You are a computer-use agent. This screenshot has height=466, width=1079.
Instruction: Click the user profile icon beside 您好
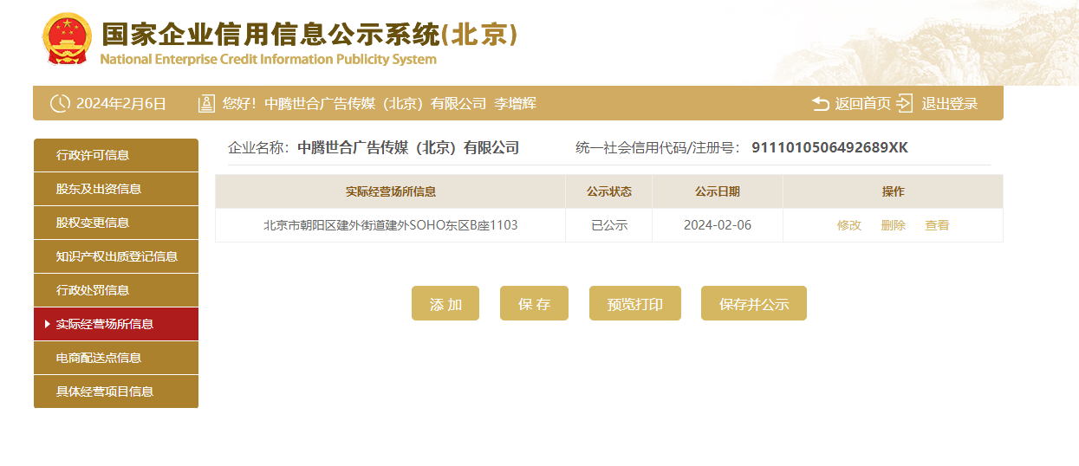[x=206, y=104]
